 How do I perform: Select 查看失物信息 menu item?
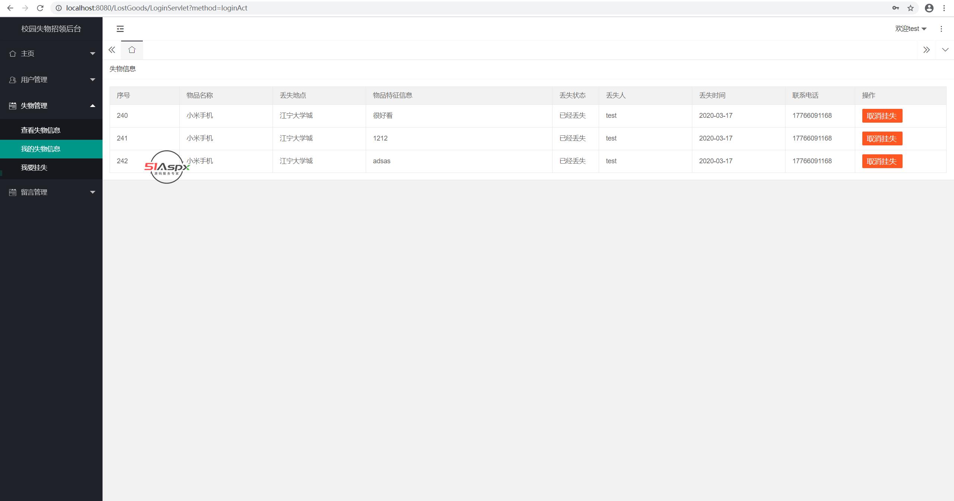(x=41, y=130)
